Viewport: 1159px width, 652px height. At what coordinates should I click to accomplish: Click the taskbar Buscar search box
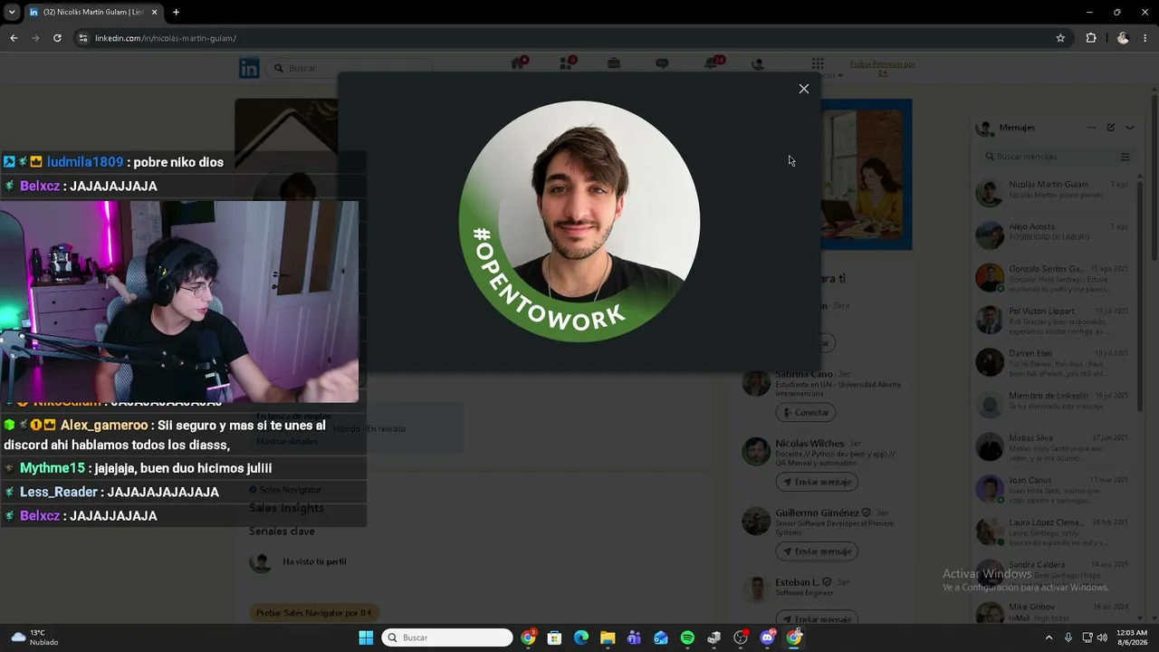point(447,638)
